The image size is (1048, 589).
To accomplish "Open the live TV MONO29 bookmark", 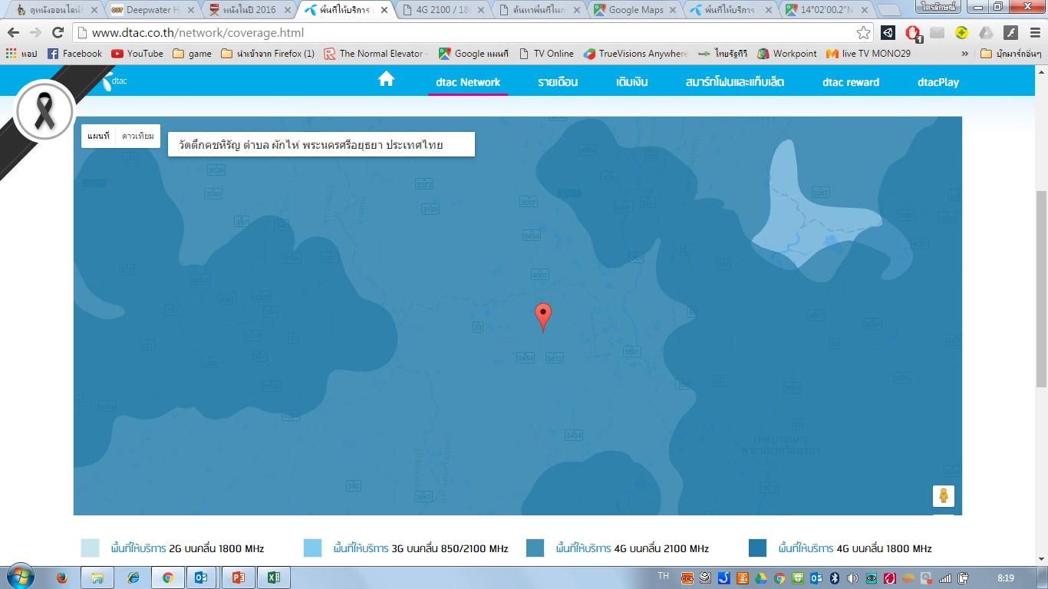I will coord(868,54).
